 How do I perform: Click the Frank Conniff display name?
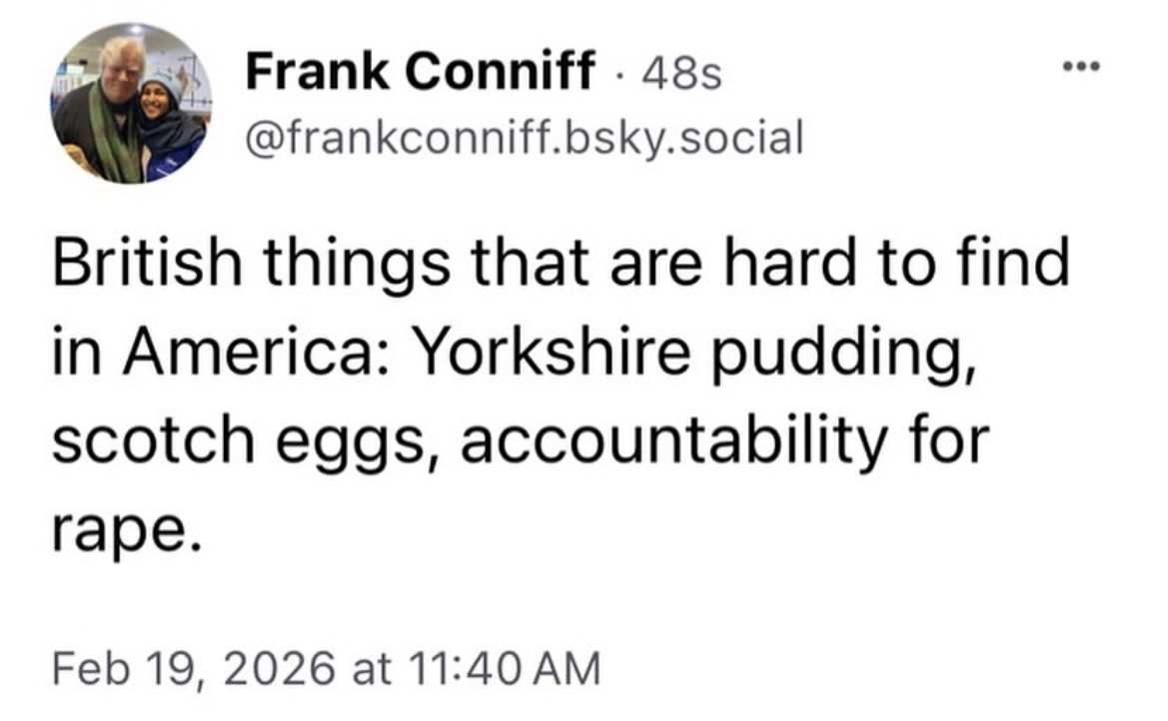pyautogui.click(x=419, y=73)
